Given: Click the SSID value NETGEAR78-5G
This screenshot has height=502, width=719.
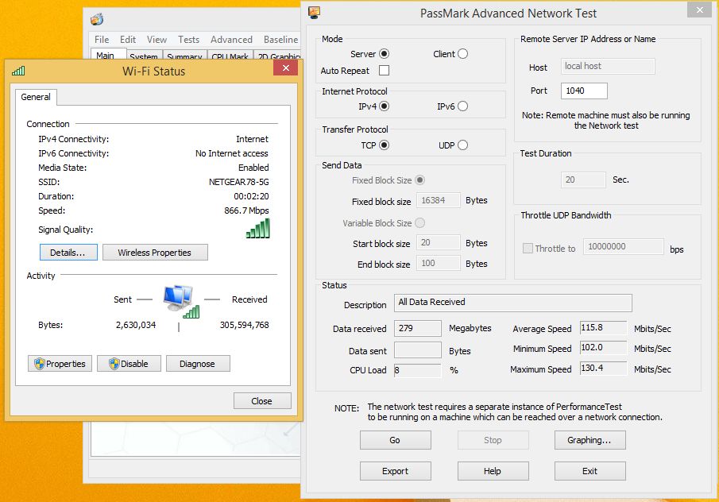Looking at the screenshot, I should 239,182.
